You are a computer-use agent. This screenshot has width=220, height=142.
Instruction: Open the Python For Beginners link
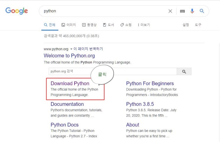(x=150, y=83)
